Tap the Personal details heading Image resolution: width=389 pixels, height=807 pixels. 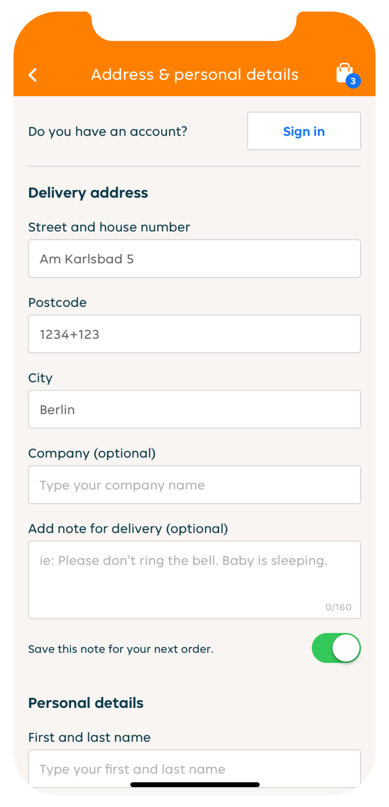[86, 703]
